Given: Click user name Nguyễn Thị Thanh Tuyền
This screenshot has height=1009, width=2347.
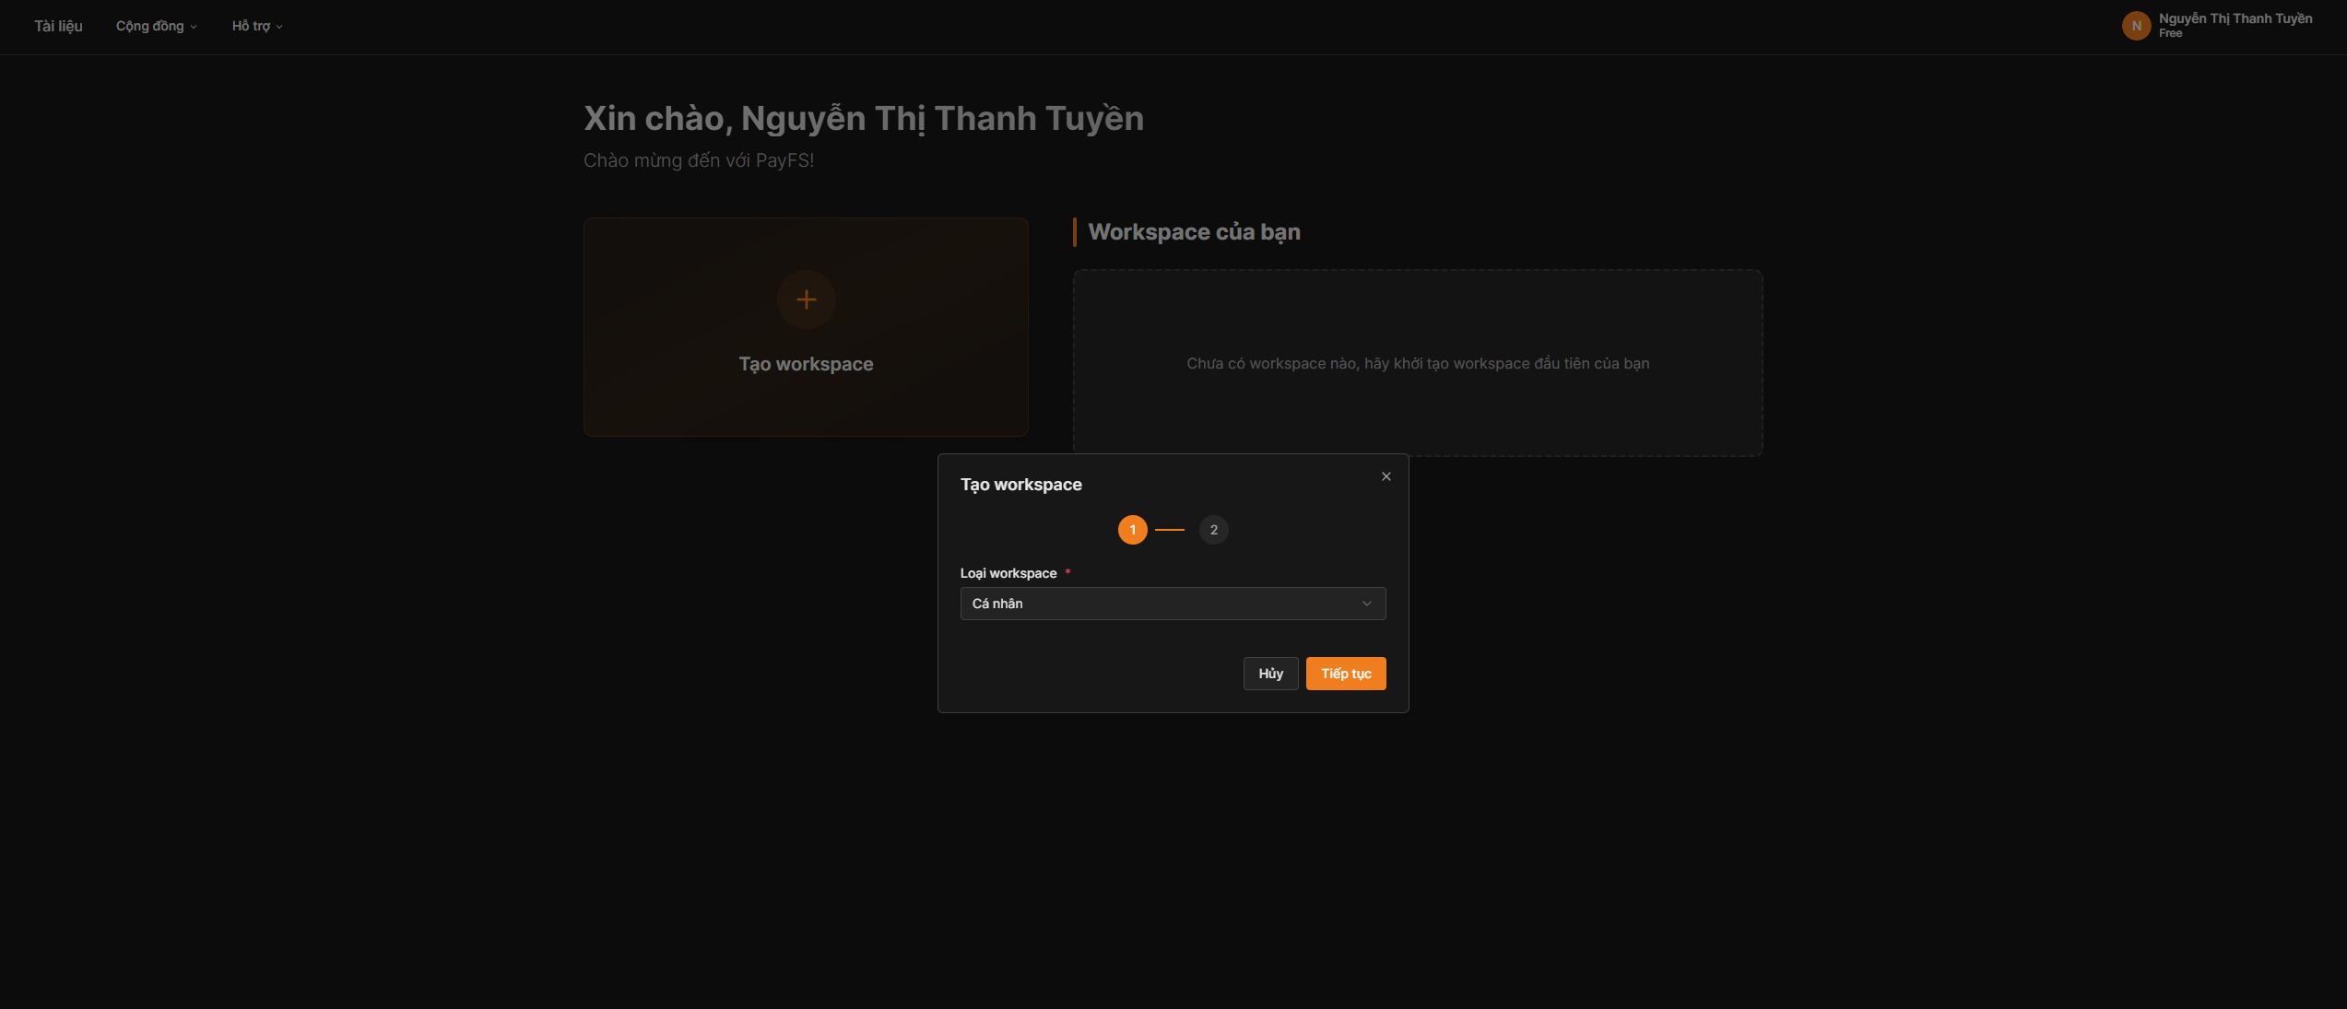Looking at the screenshot, I should pos(2235,18).
